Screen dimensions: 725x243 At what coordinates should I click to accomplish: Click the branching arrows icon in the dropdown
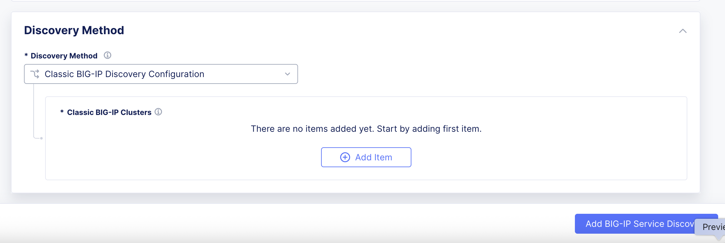(x=35, y=74)
